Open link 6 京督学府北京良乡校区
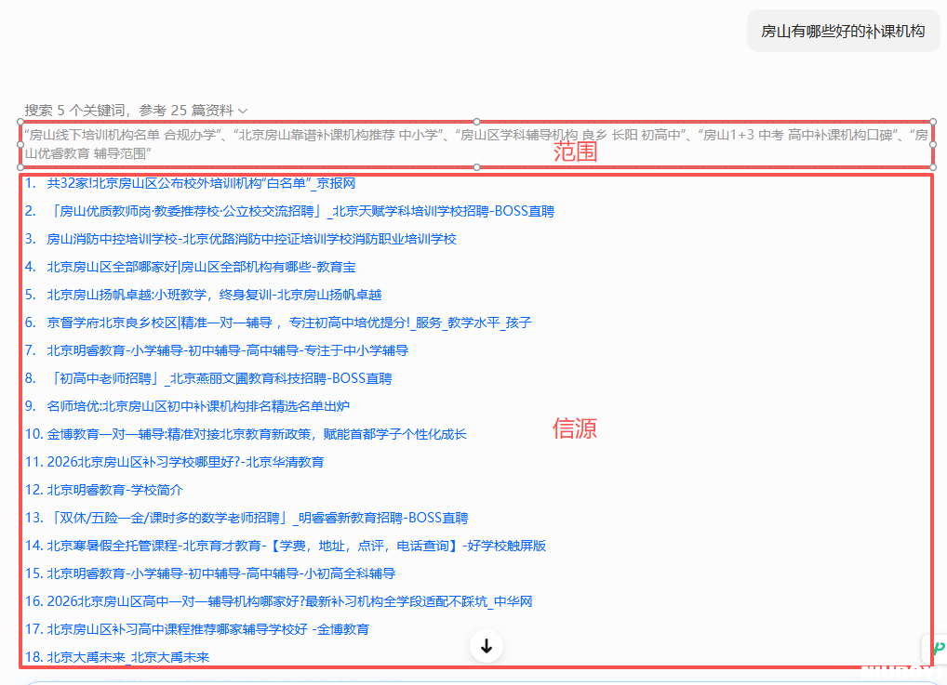This screenshot has width=947, height=685. point(289,323)
